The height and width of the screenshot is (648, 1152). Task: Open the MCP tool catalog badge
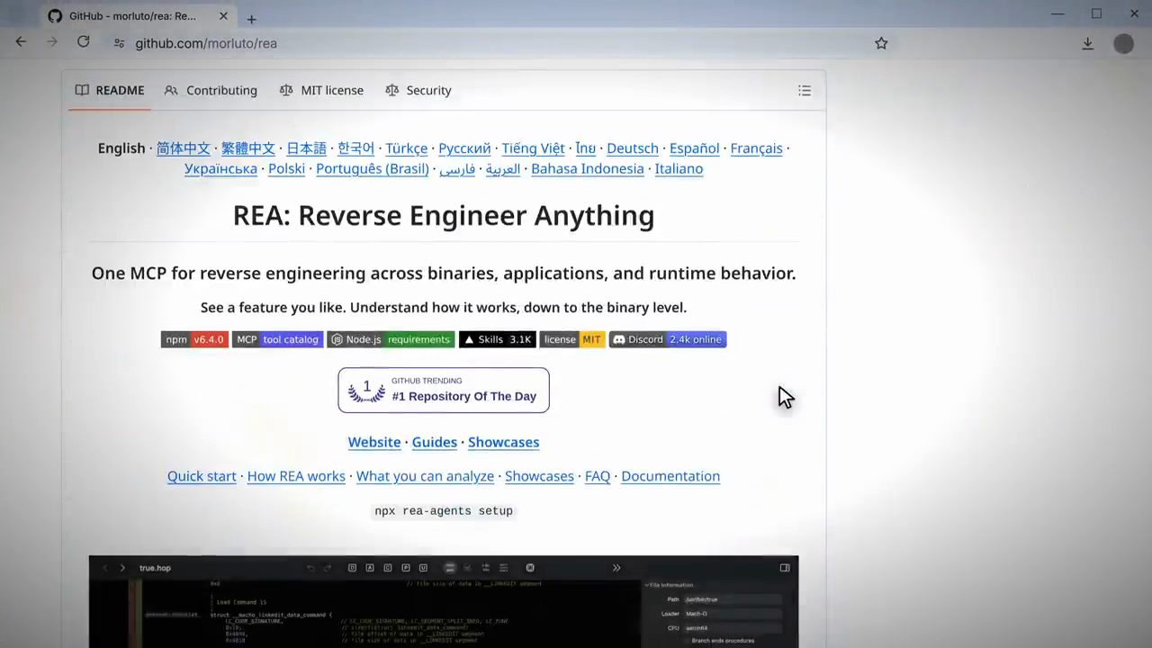(x=277, y=339)
